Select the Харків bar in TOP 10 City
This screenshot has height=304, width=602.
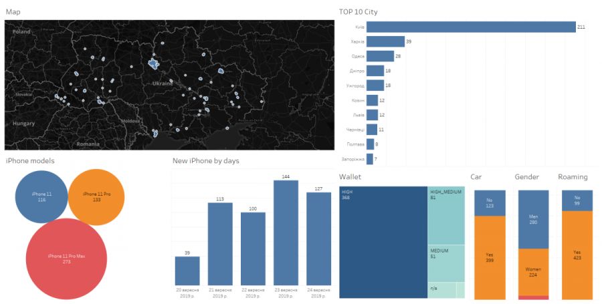(385, 41)
